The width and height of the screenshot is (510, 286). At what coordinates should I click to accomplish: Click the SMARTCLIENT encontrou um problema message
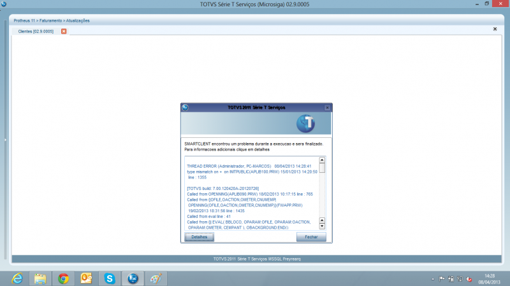(x=254, y=144)
